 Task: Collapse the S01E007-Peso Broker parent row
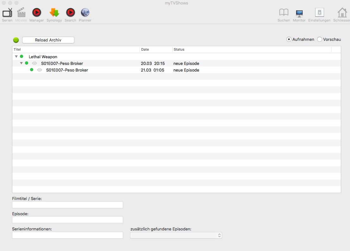[x=22, y=63]
